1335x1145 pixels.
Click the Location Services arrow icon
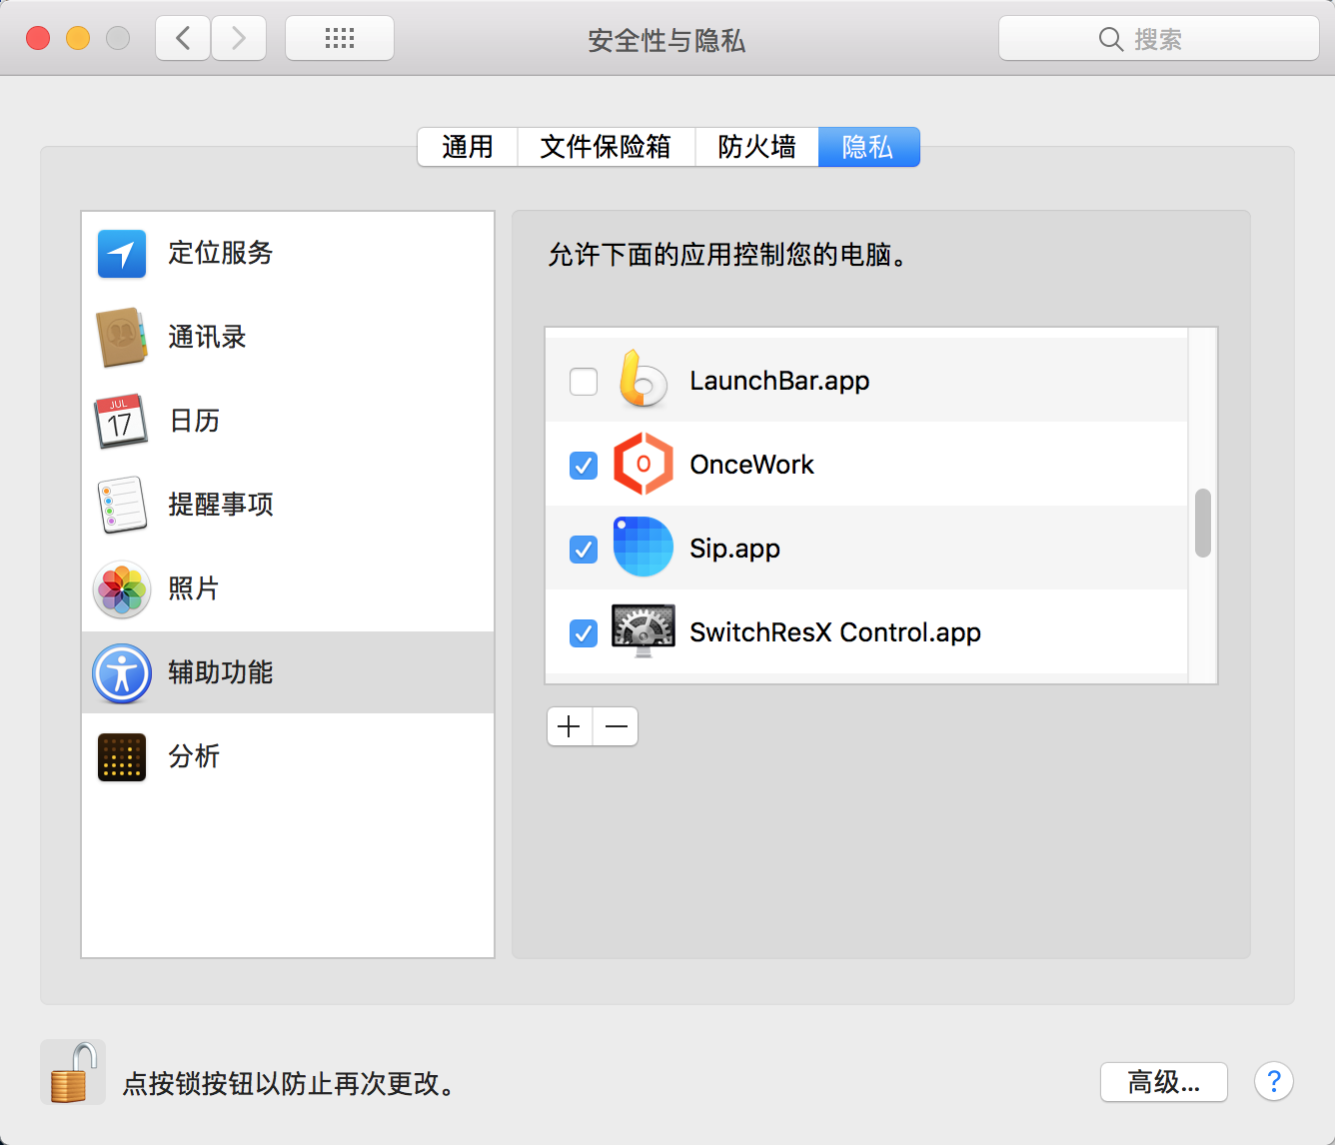[122, 254]
